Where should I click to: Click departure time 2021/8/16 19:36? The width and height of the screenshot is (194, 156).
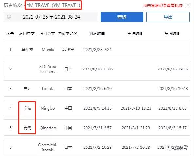click(x=173, y=69)
